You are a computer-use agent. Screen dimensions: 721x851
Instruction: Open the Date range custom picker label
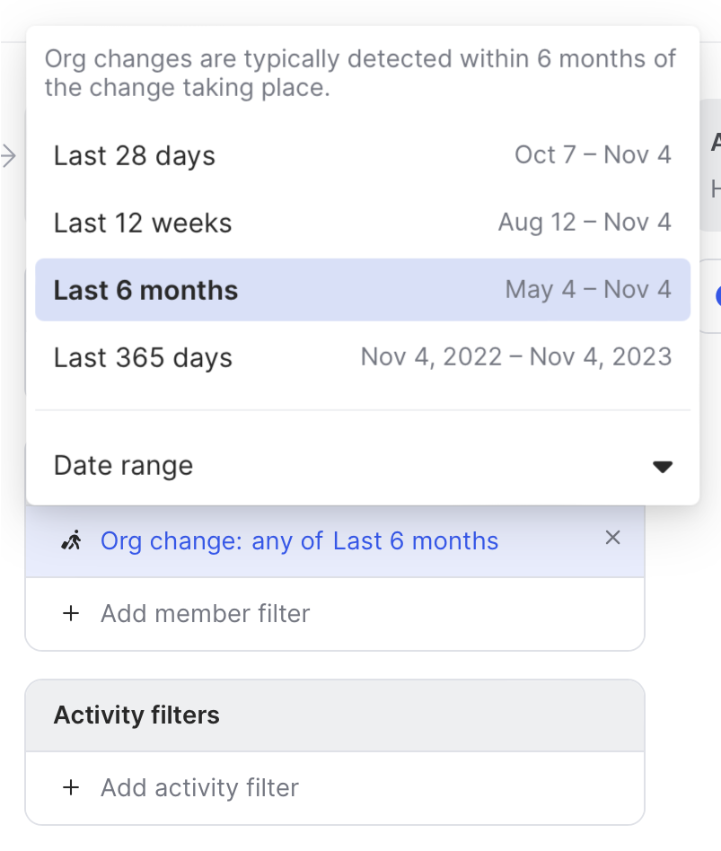[x=123, y=466]
